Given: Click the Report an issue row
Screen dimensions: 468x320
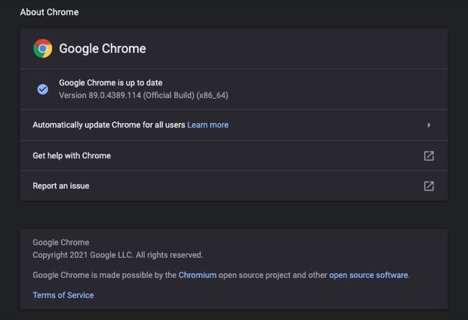Looking at the screenshot, I should 234,186.
